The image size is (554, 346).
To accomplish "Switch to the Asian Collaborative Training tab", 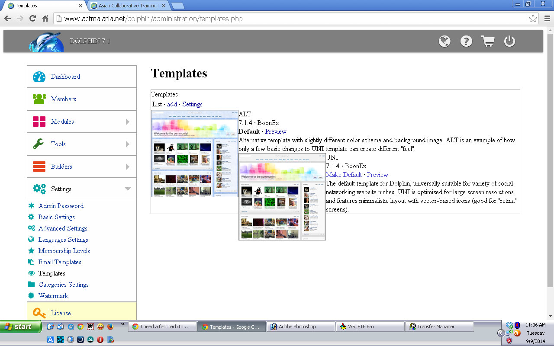I will pyautogui.click(x=128, y=6).
